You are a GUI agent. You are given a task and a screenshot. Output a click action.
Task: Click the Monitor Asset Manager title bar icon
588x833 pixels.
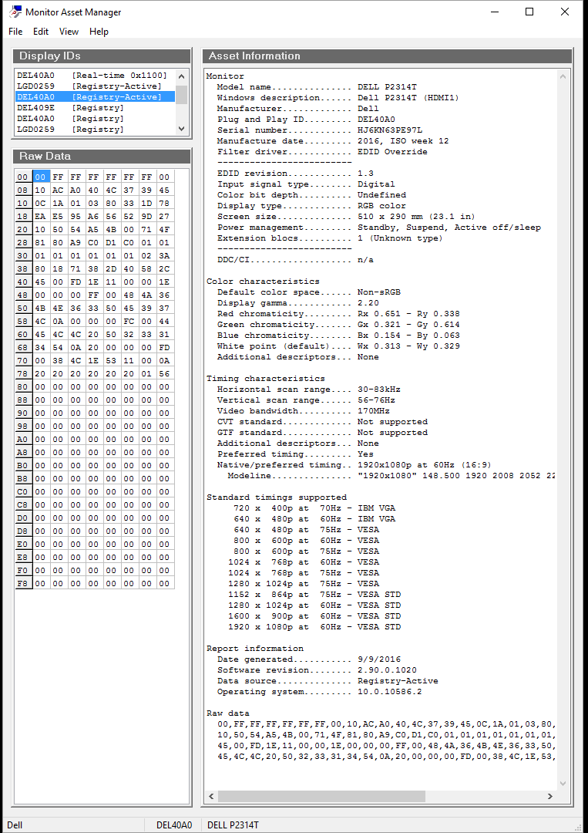point(15,12)
